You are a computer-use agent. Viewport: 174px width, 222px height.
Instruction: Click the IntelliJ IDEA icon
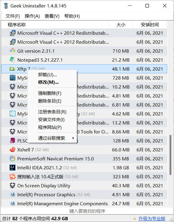[x=13, y=168]
